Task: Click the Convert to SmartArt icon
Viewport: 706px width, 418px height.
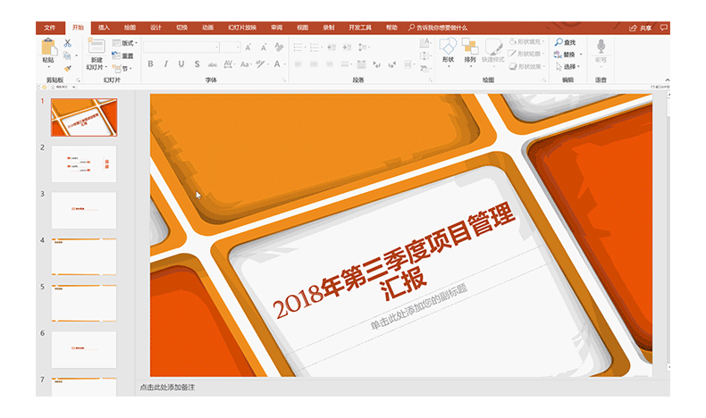Action: click(424, 69)
